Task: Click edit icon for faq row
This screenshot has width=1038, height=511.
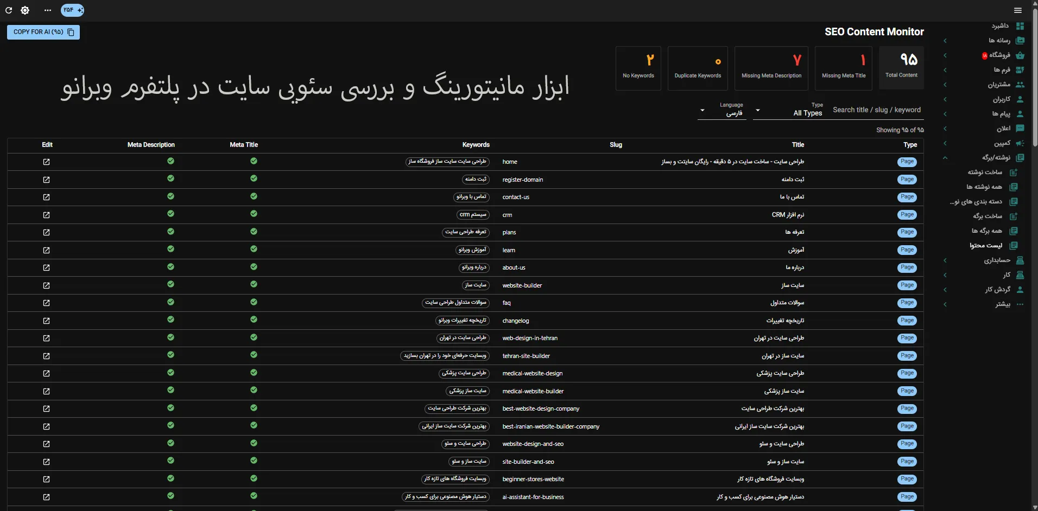Action: [x=46, y=303]
